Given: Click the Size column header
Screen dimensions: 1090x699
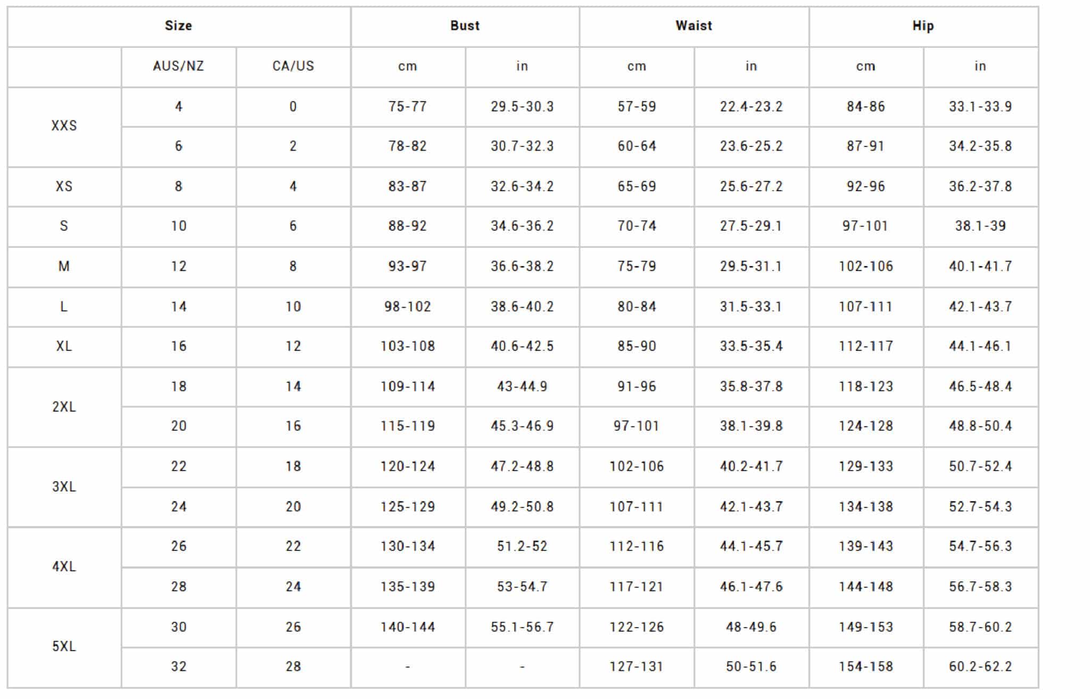Looking at the screenshot, I should pyautogui.click(x=178, y=26).
